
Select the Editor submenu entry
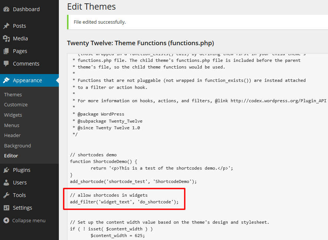point(11,156)
